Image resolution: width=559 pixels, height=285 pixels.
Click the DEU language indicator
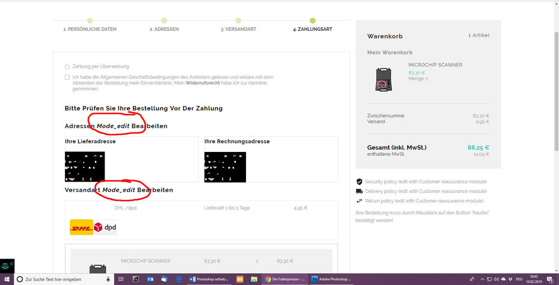click(x=519, y=279)
